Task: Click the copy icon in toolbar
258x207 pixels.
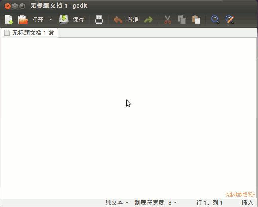Action: click(x=182, y=20)
